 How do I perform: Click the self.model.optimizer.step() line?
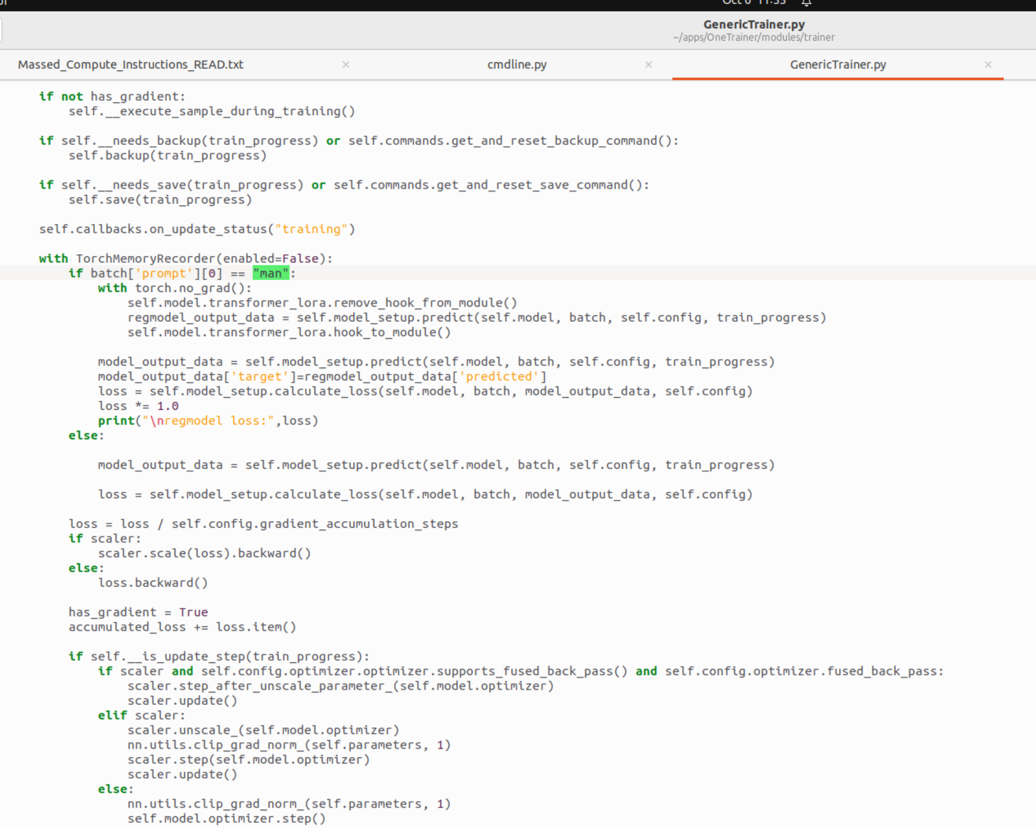[226, 818]
